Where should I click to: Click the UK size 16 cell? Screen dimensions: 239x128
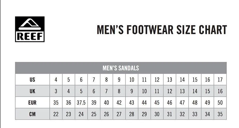coord(220,91)
